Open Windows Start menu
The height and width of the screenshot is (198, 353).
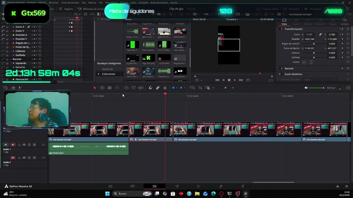point(107,194)
